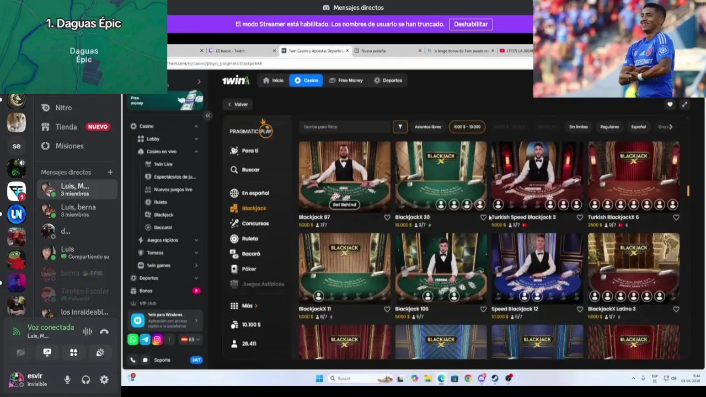Click the filter funnel button
The width and height of the screenshot is (706, 397).
pyautogui.click(x=400, y=127)
